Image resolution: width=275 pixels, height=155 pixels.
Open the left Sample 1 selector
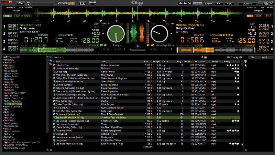[17, 11]
